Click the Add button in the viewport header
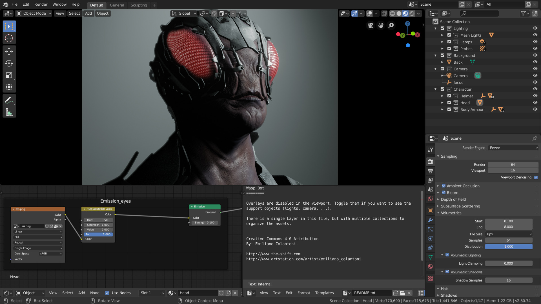Viewport: 541px width, 304px height. [x=88, y=14]
